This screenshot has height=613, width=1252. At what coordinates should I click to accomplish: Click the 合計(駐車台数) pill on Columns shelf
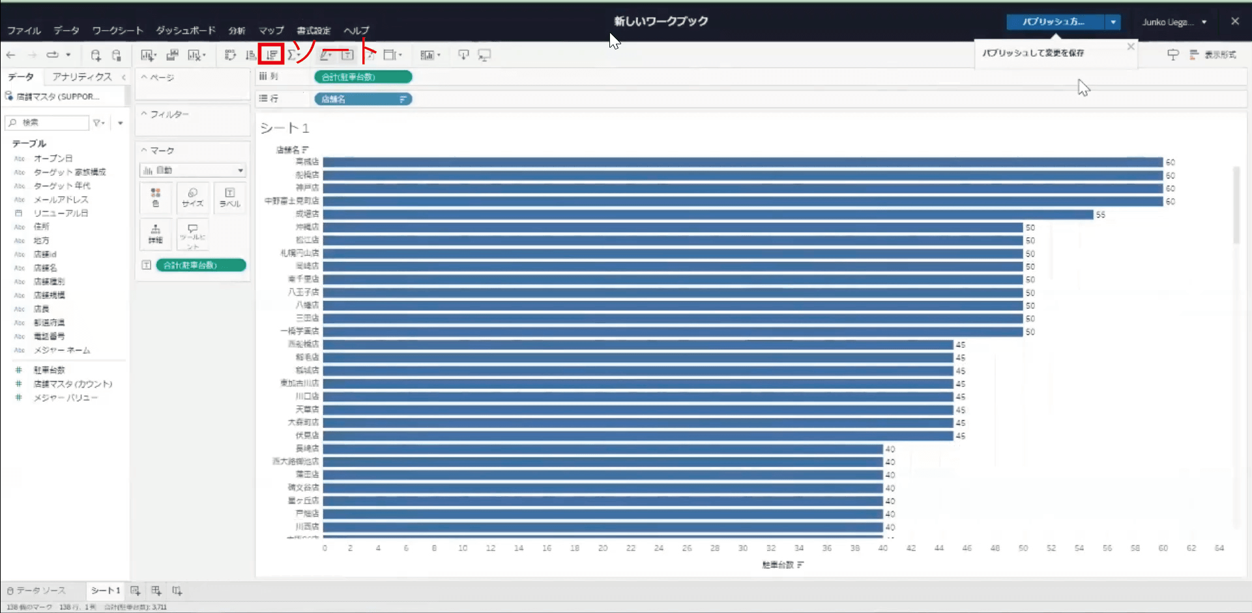click(x=363, y=77)
